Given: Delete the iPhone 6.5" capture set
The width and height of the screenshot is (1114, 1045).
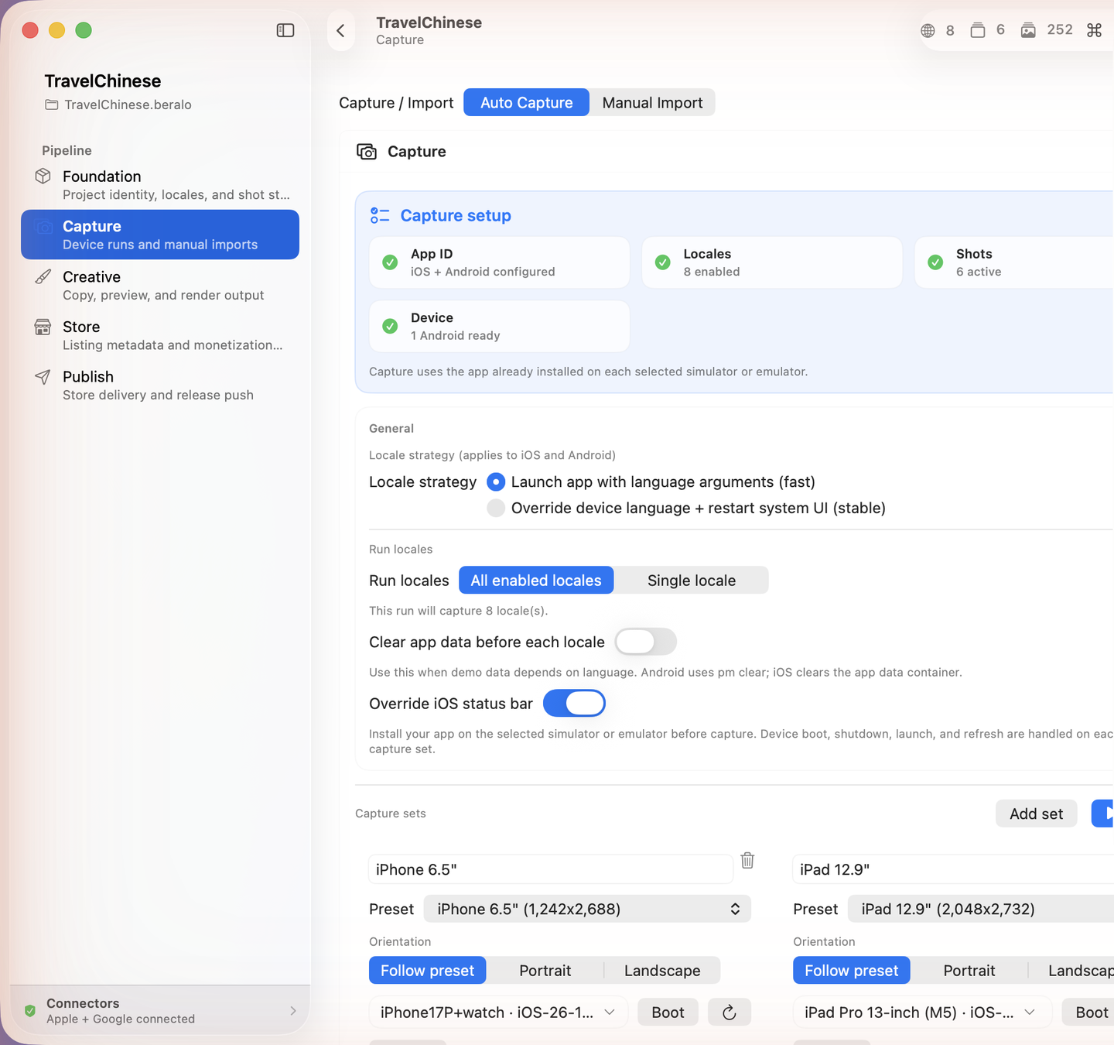Looking at the screenshot, I should (747, 860).
